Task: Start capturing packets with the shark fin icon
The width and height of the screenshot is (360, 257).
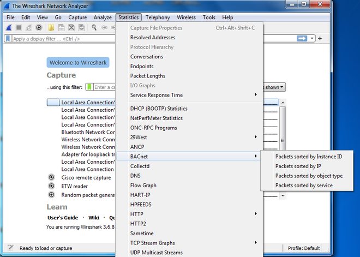Action: (x=9, y=28)
